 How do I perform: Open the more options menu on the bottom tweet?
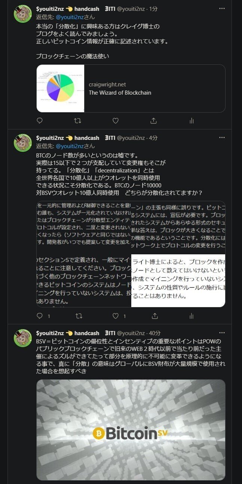pyautogui.click(x=222, y=333)
